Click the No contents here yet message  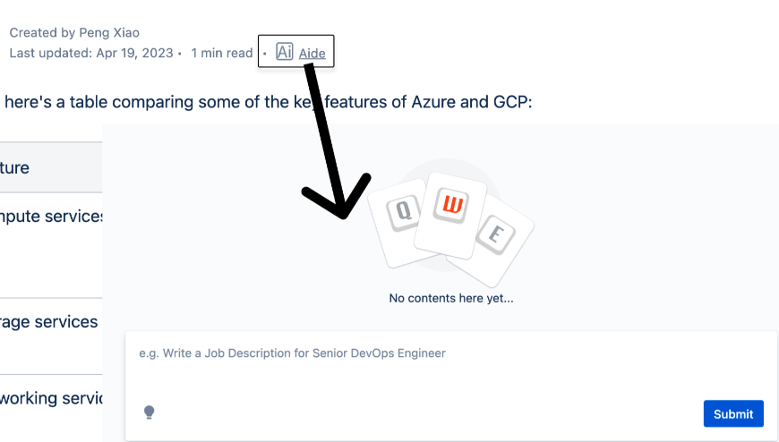(x=451, y=298)
